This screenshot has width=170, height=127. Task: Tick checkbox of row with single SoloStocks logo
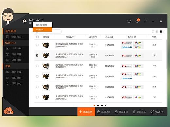click(37, 76)
